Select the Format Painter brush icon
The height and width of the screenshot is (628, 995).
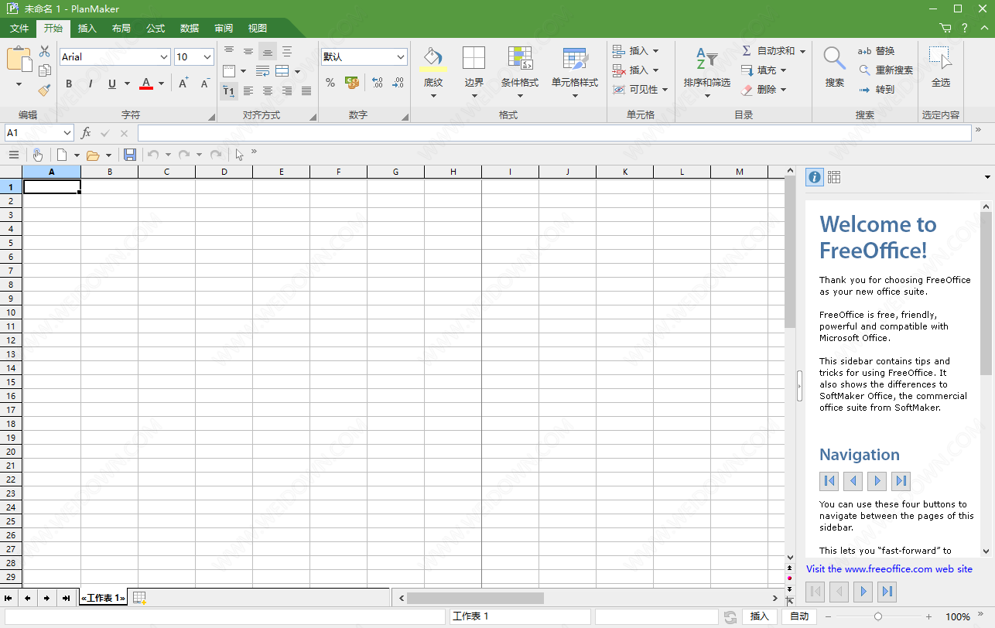45,90
